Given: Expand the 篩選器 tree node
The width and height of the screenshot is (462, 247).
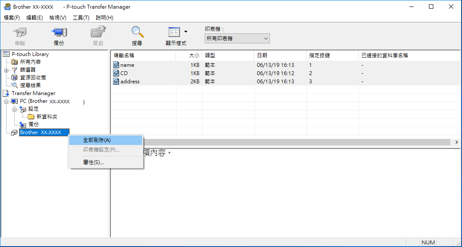Looking at the screenshot, I should click(6, 70).
